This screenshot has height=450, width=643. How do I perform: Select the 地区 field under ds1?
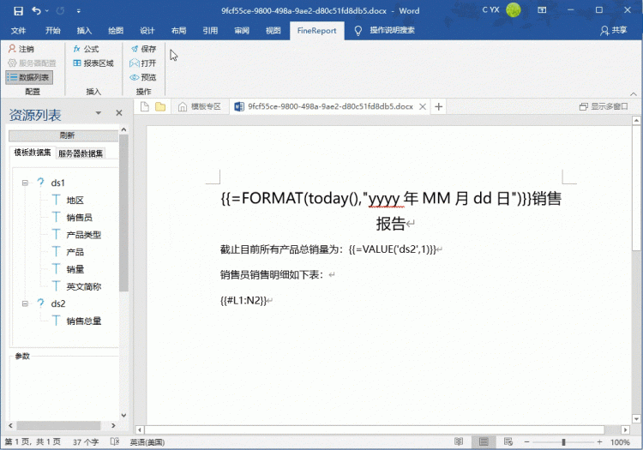75,200
